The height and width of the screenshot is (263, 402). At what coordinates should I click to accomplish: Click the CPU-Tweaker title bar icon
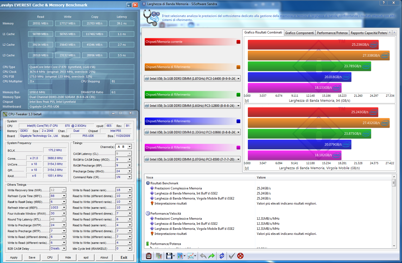click(x=5, y=114)
